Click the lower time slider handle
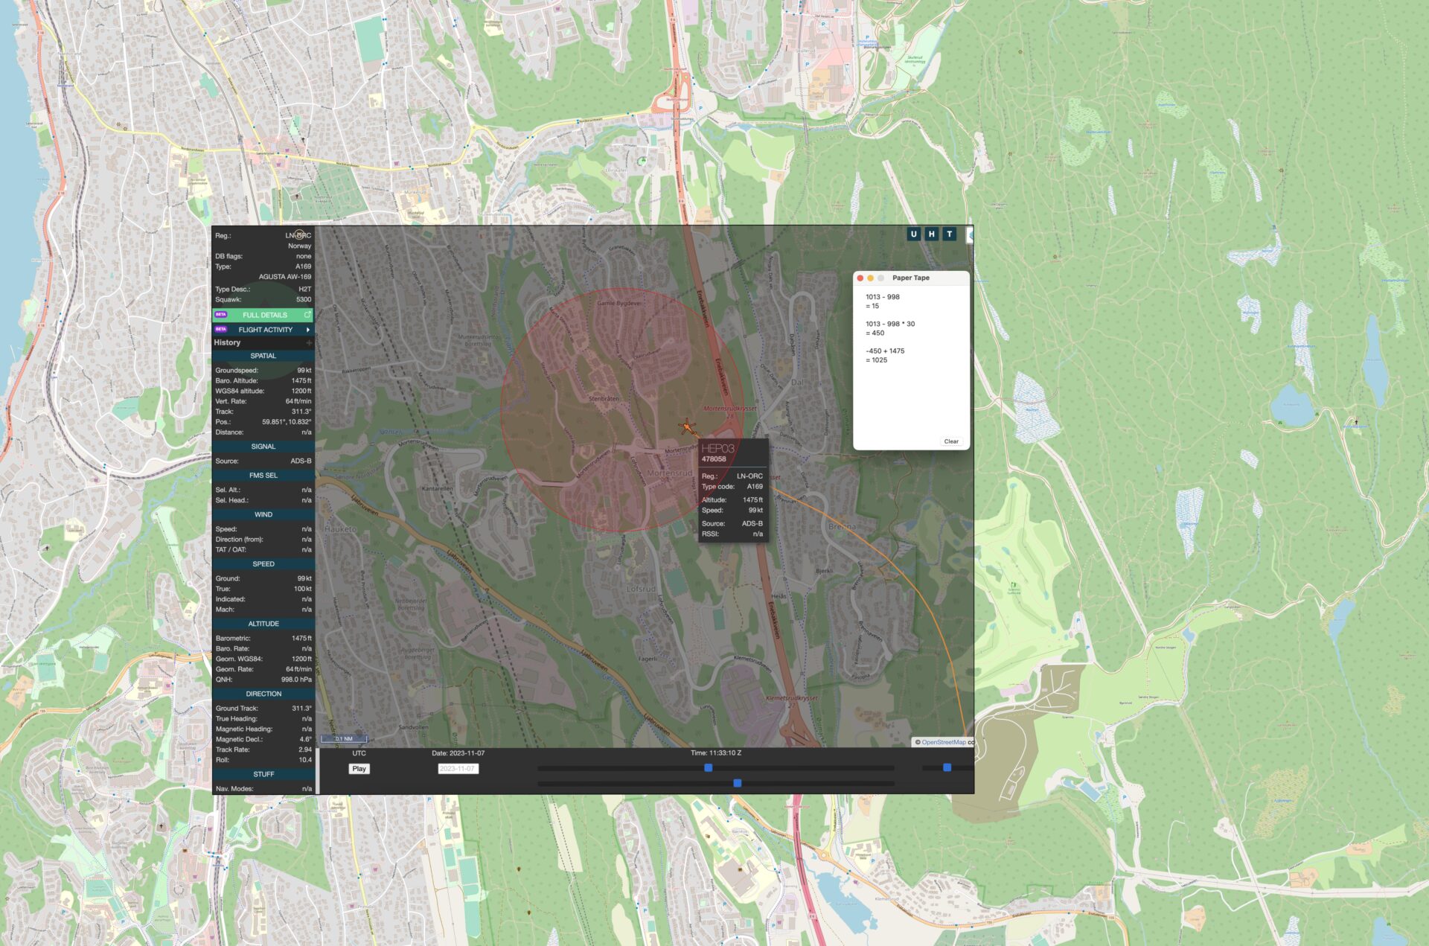 pos(737,783)
